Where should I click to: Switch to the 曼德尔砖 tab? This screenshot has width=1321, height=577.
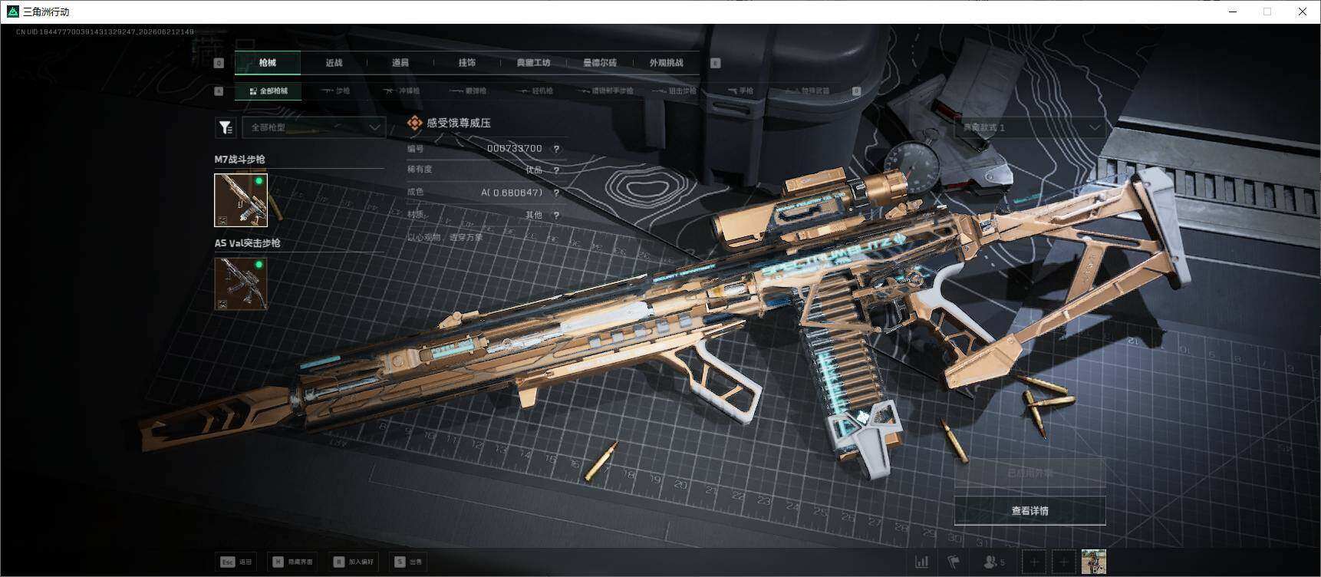(600, 63)
